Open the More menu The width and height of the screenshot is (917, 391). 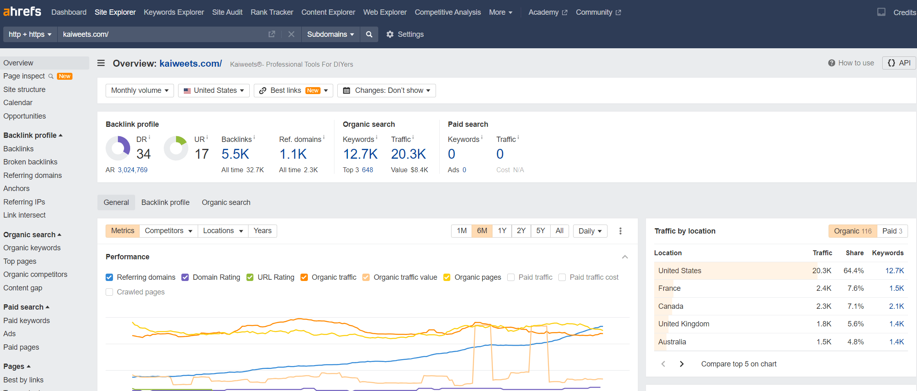(x=501, y=12)
